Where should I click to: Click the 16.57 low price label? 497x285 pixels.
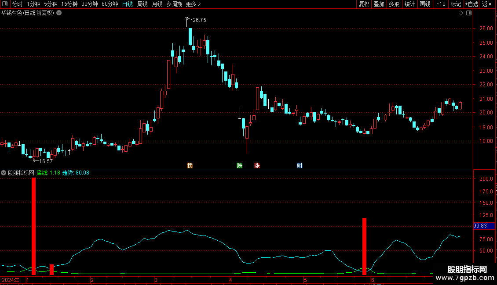point(46,161)
